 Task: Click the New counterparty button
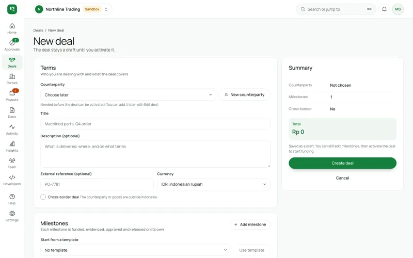[244, 95]
